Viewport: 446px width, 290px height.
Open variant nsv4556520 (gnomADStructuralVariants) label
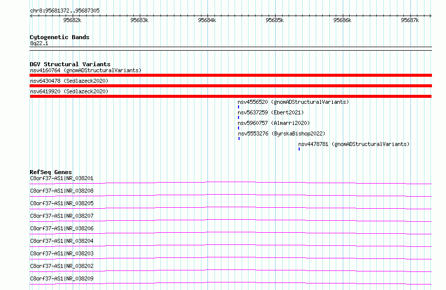(293, 102)
